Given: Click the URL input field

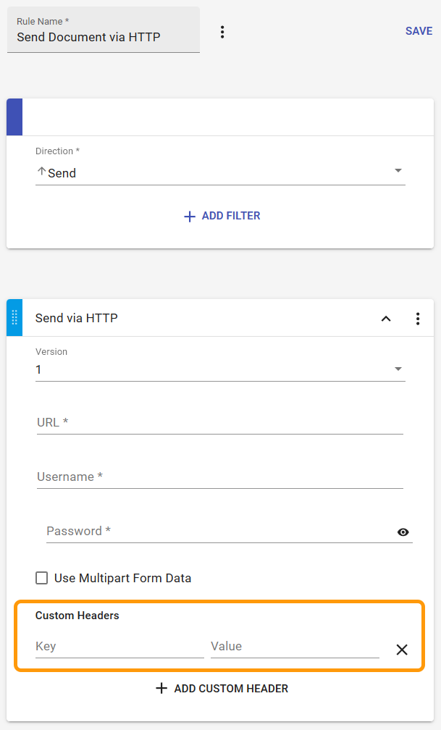Looking at the screenshot, I should pyautogui.click(x=217, y=422).
